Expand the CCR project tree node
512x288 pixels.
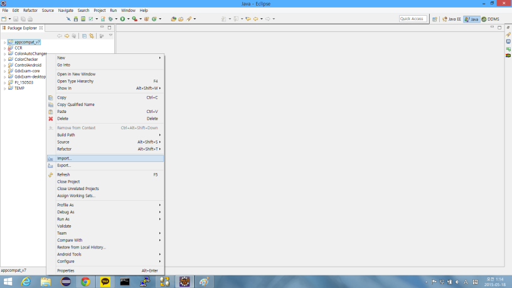[x=4, y=48]
